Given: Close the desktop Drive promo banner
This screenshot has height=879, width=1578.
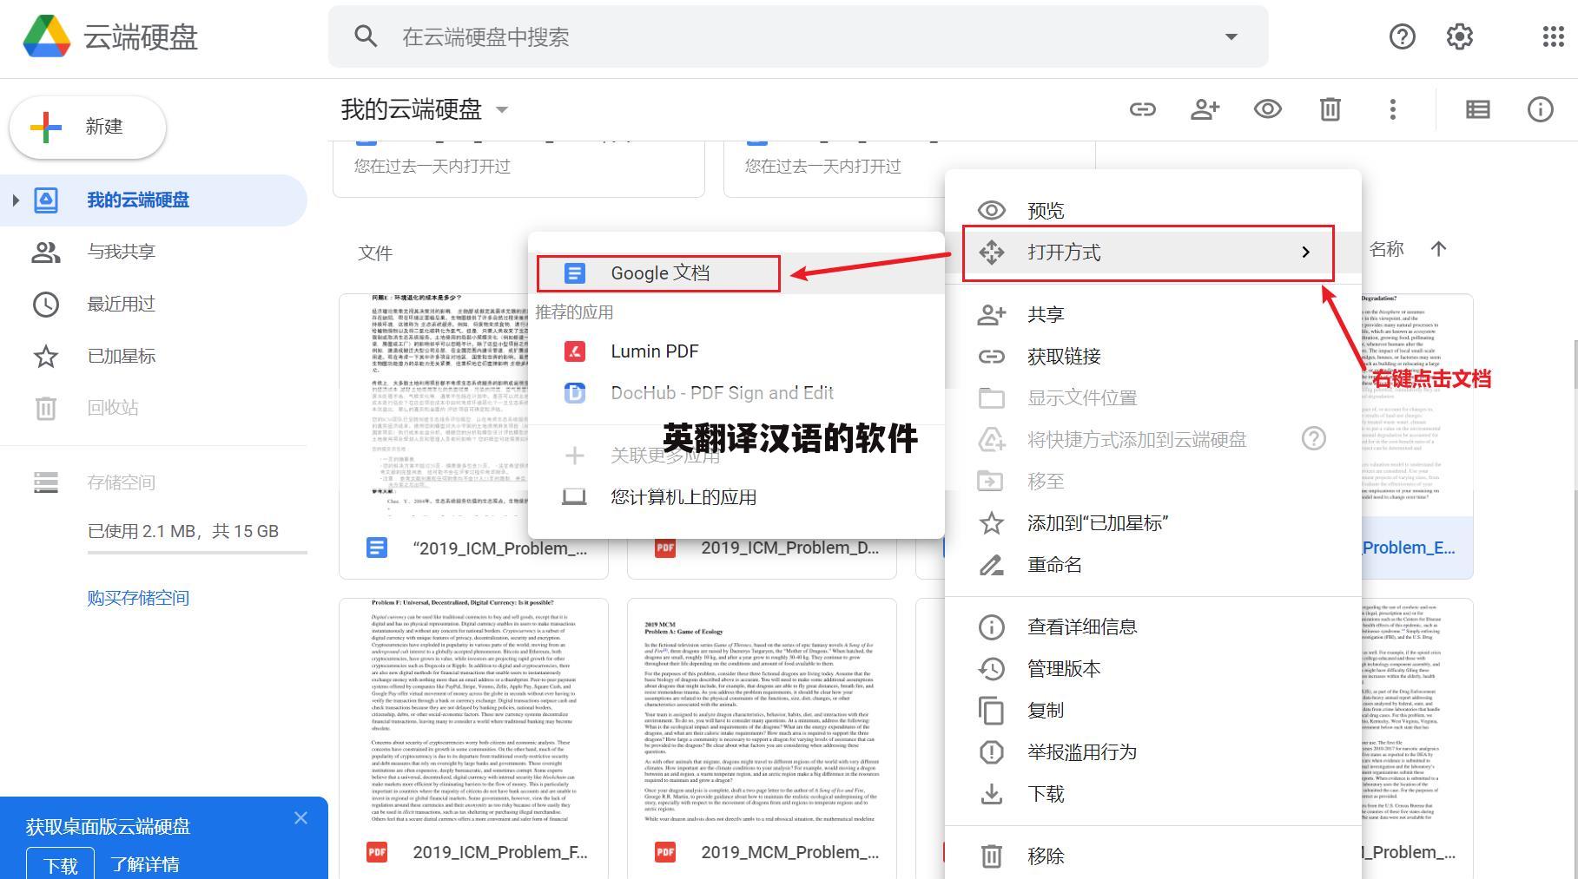Looking at the screenshot, I should click(300, 817).
